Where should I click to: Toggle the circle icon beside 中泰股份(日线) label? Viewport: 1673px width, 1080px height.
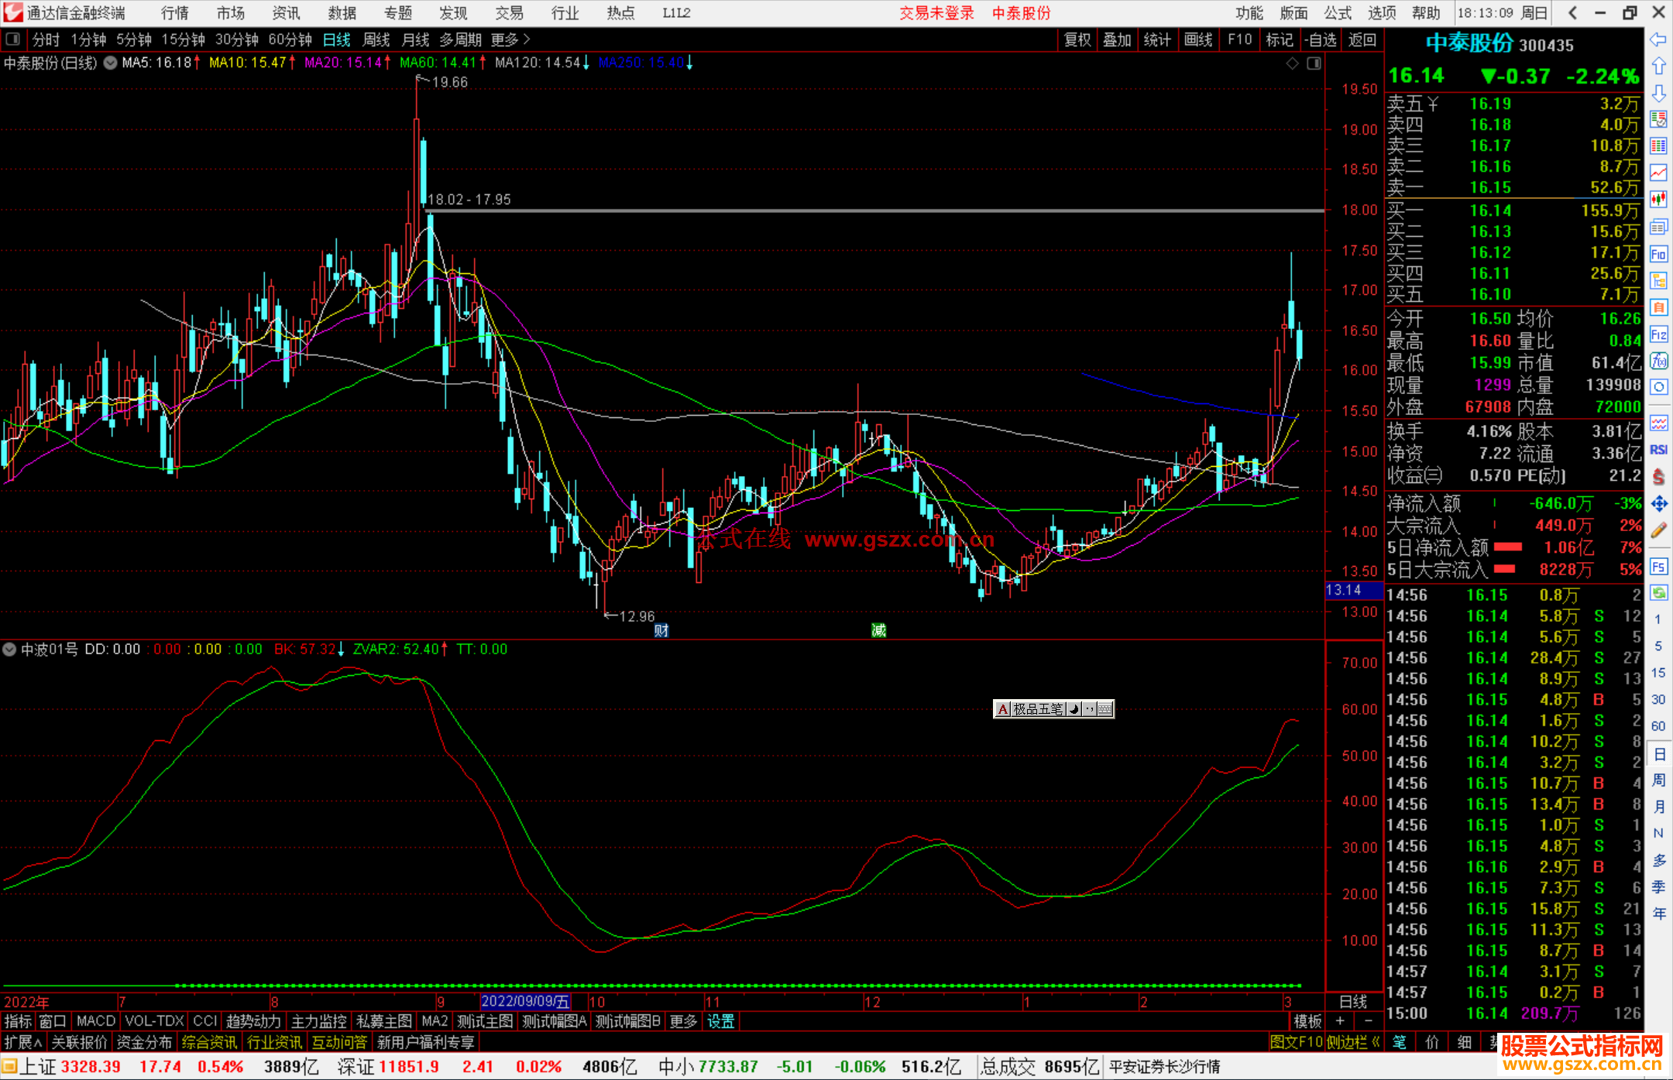click(110, 63)
